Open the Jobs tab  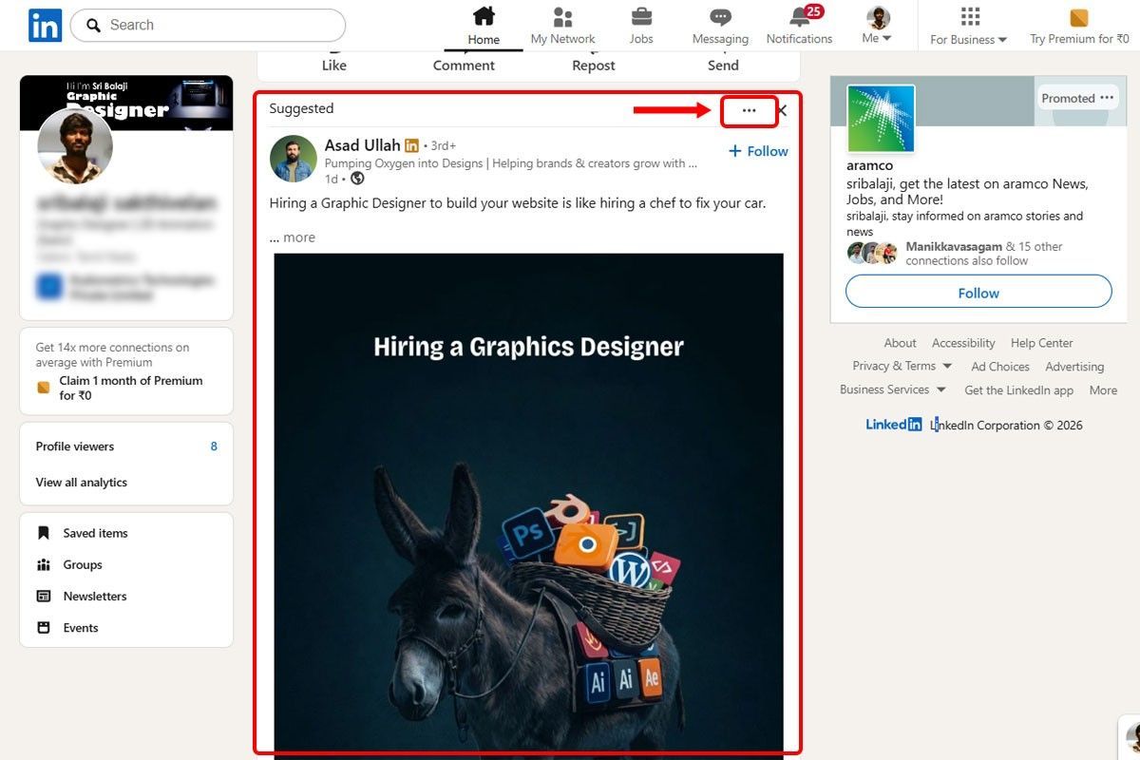click(641, 26)
